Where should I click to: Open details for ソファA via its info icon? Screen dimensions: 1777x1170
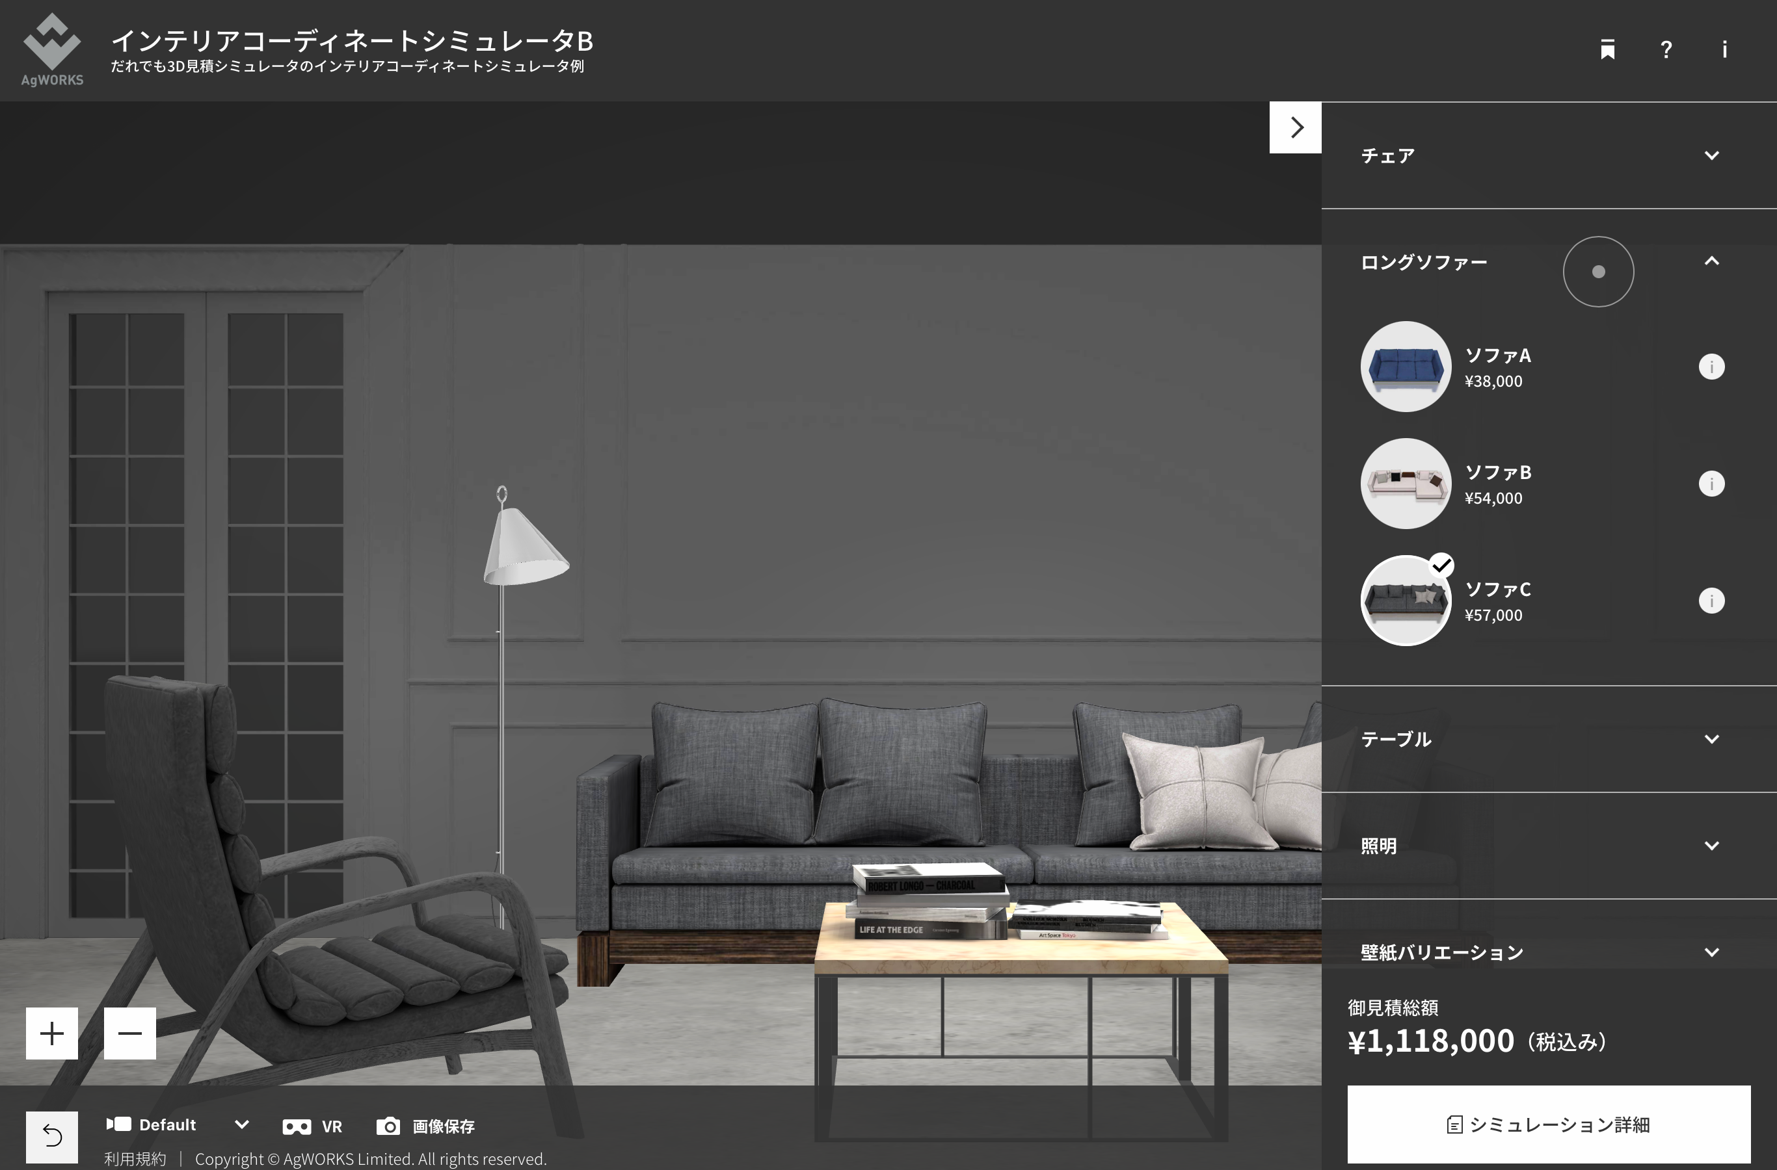1713,367
